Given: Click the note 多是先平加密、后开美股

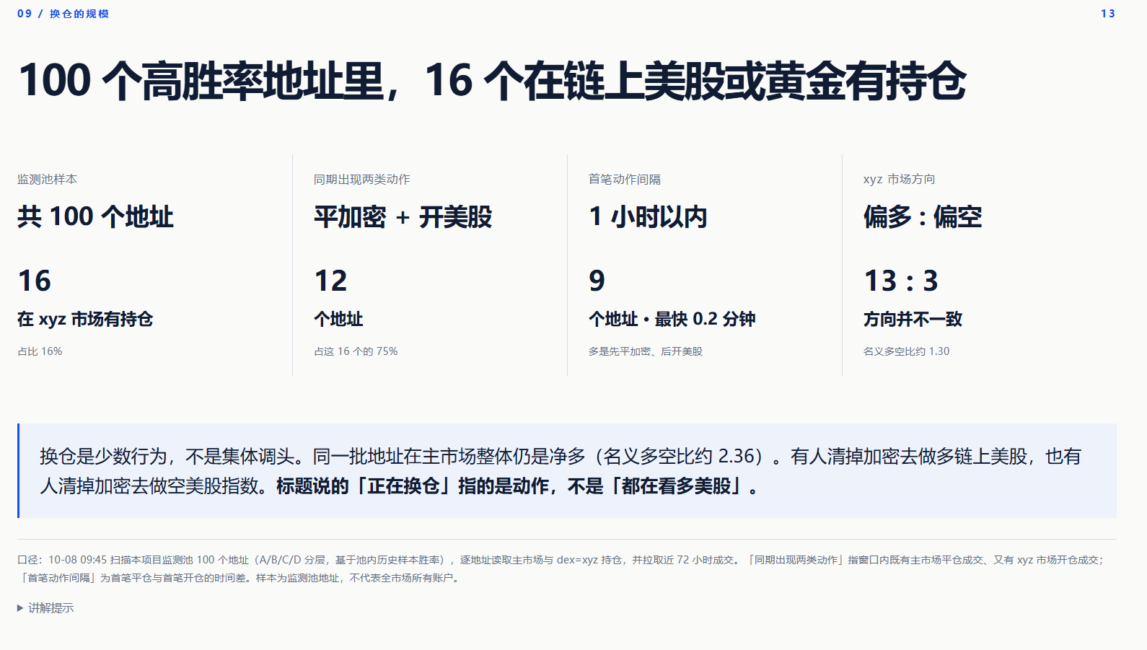Looking at the screenshot, I should pos(646,351).
